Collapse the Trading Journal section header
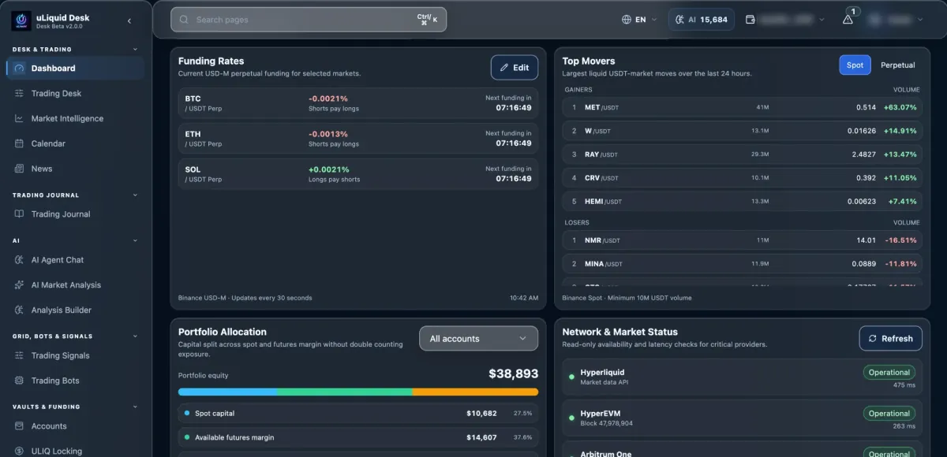The height and width of the screenshot is (457, 947). tap(135, 195)
